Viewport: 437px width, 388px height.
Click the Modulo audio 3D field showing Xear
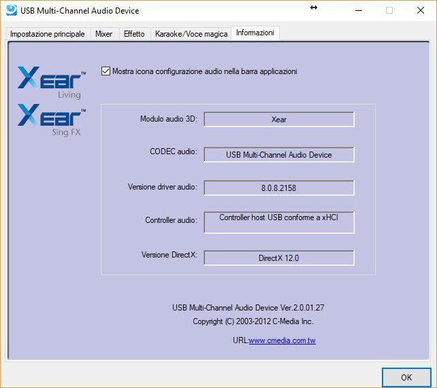279,120
